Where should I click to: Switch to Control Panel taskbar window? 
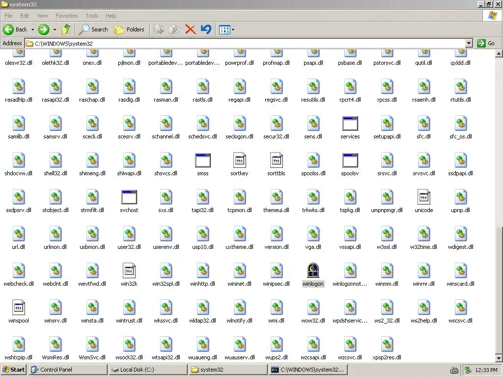[x=68, y=370]
